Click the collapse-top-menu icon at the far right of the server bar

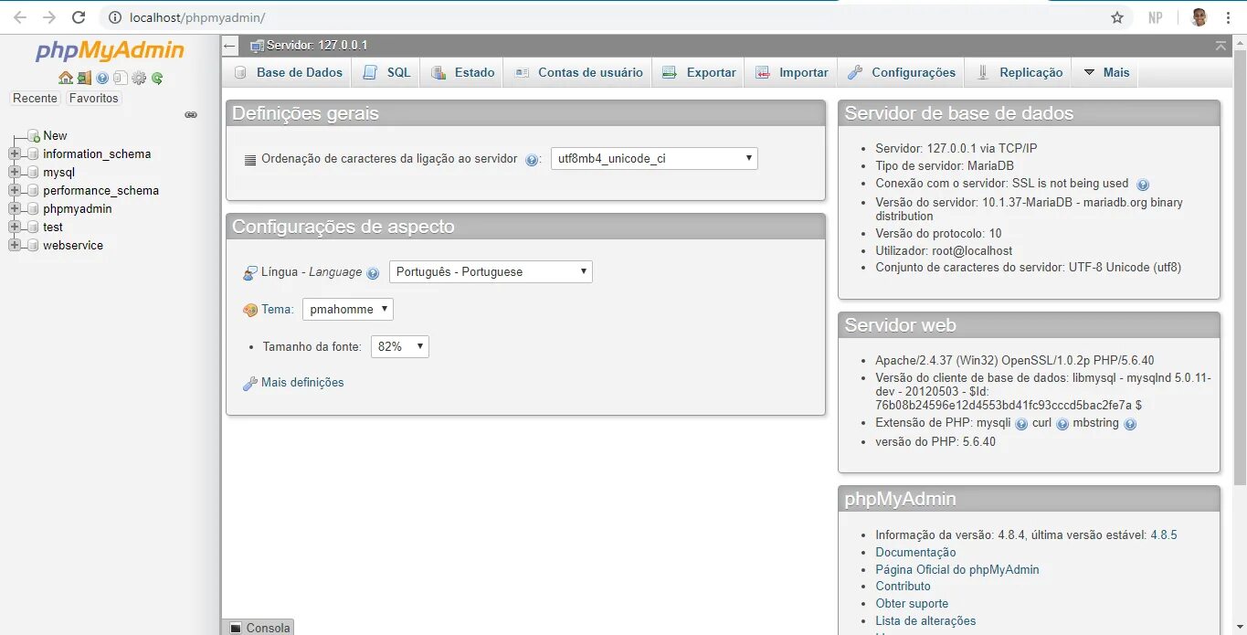[x=1221, y=46]
